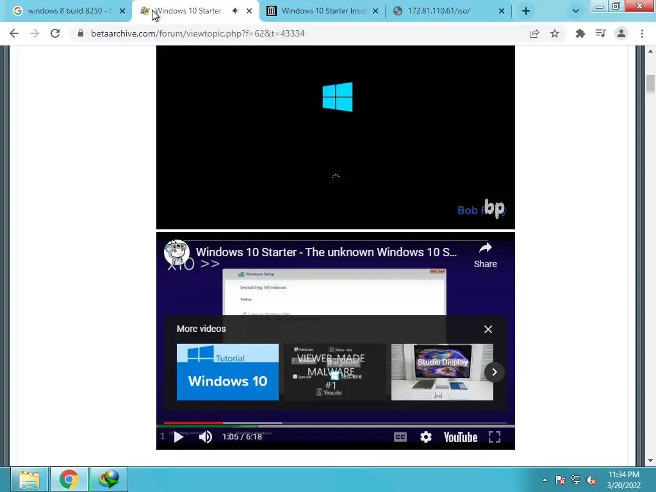
Task: Open the video uploader's channel avatar
Action: (x=177, y=252)
